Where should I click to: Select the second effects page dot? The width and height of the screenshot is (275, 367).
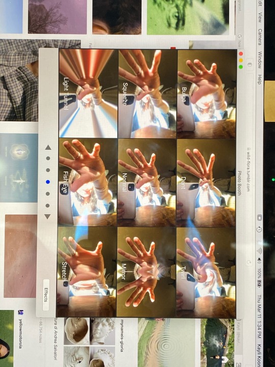tap(48, 170)
